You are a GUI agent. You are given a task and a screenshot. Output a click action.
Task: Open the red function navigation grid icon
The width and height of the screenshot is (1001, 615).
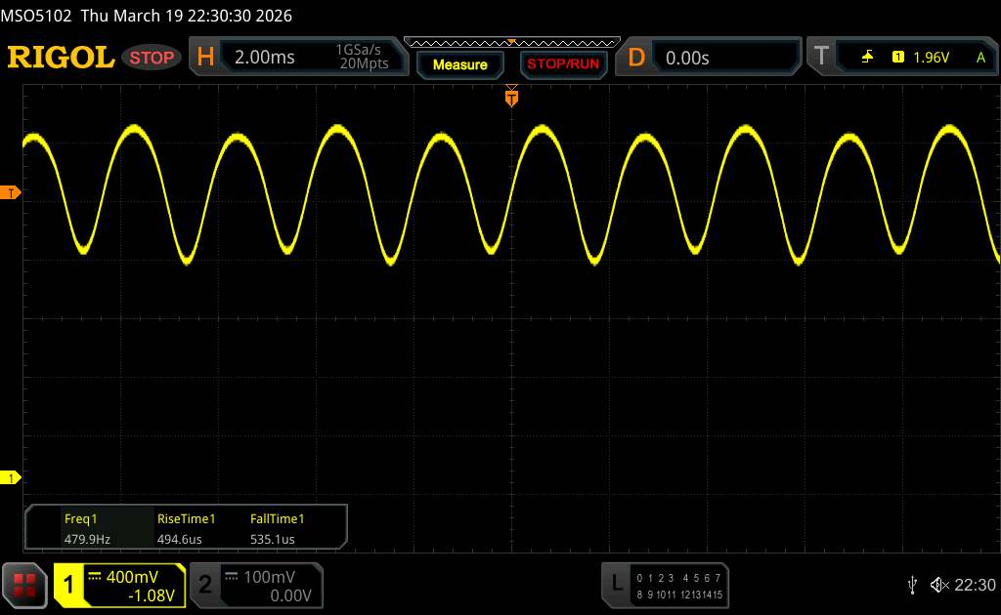click(25, 585)
